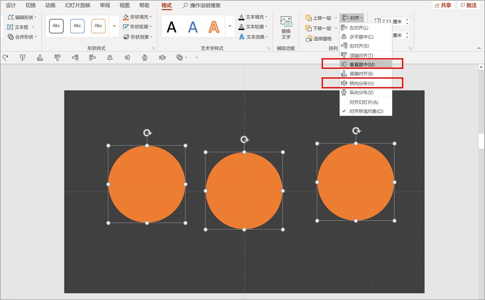Apply 形状效果 (Shape Effects)
Screen dimensions: 485x300
pyautogui.click(x=126, y=36)
